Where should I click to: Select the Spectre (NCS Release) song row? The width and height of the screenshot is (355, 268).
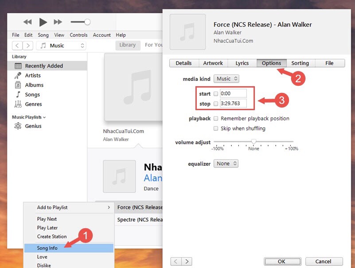coord(139,220)
